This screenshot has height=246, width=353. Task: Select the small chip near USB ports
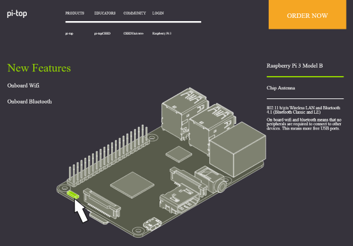[x=179, y=154]
